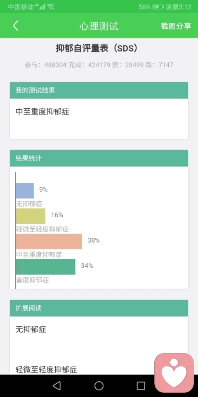
Task: Tap the WiFi status icon
Action: [50, 7]
